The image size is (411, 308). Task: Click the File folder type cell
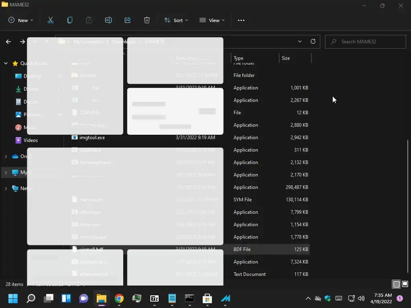point(244,75)
